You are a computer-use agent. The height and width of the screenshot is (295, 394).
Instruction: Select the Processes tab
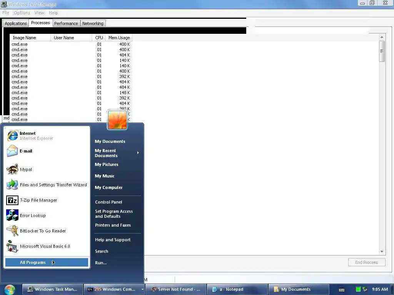[x=40, y=23]
